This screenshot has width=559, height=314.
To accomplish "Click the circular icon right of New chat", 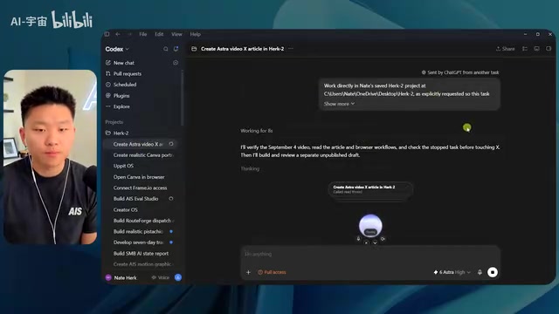I will tap(176, 63).
